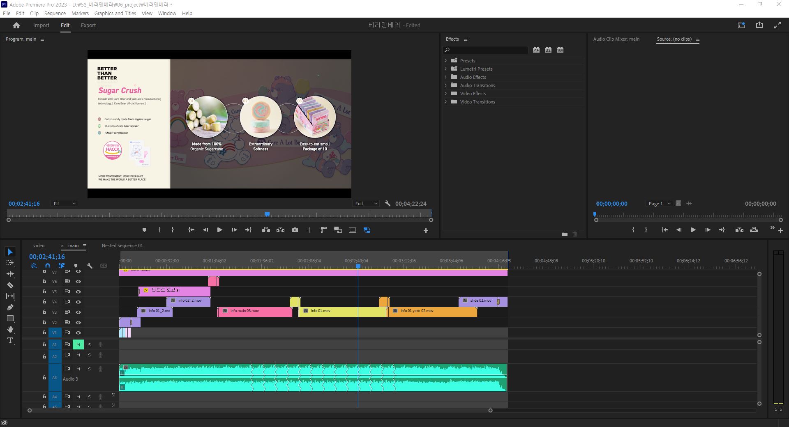
Task: Expand the Lumetri Presets folder
Action: [445, 69]
